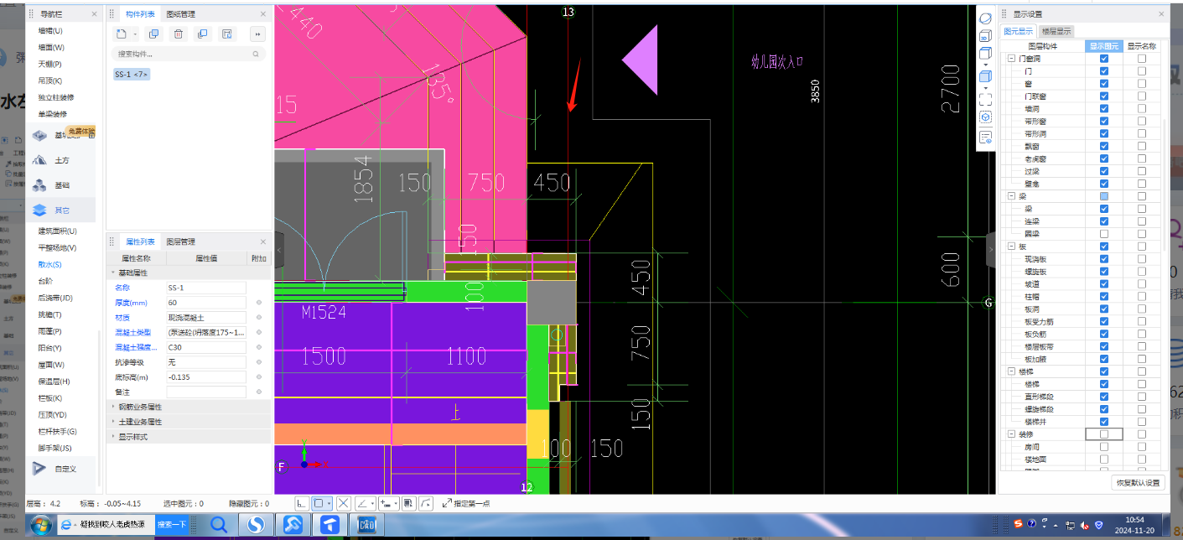Click the search magnifier in component search
Viewport: 1183px width, 540px height.
256,54
